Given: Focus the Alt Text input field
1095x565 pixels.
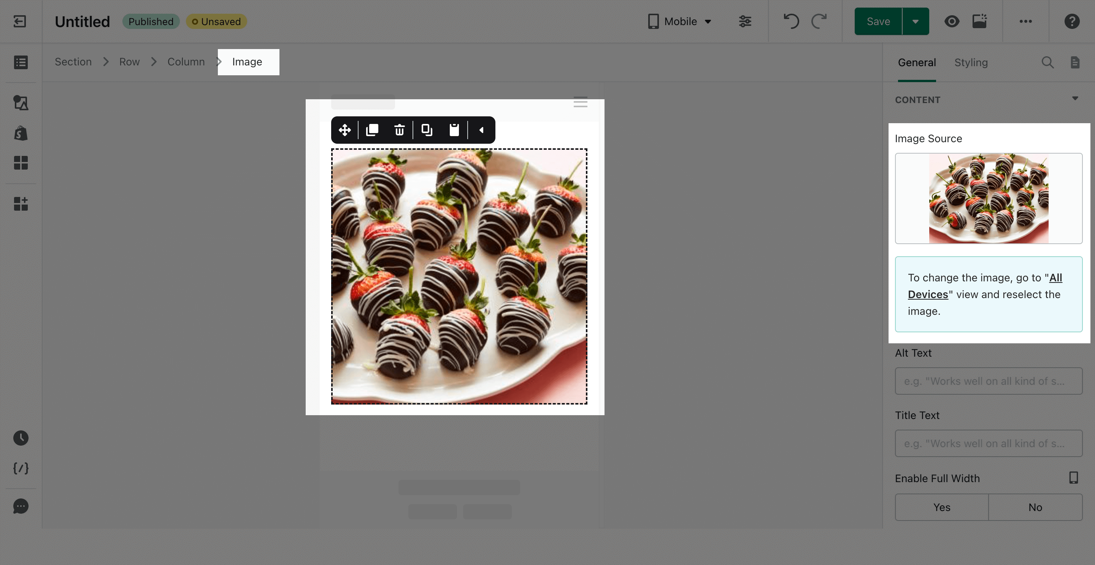Looking at the screenshot, I should pyautogui.click(x=989, y=381).
